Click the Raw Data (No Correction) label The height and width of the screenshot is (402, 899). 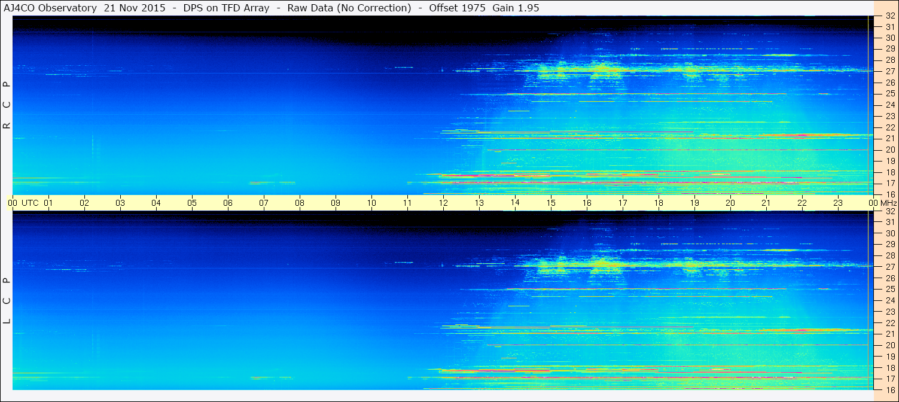pyautogui.click(x=349, y=8)
